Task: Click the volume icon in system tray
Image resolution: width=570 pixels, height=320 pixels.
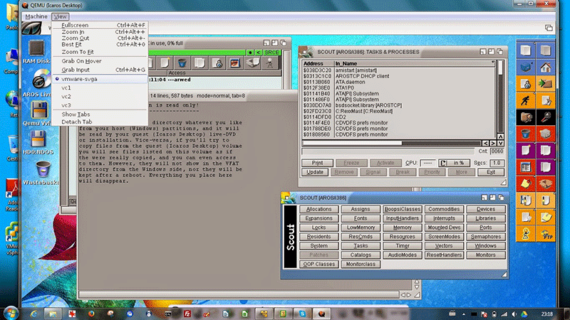Action: pos(514,314)
